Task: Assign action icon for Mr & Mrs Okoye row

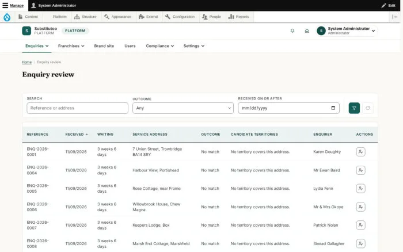Action: coord(360,207)
